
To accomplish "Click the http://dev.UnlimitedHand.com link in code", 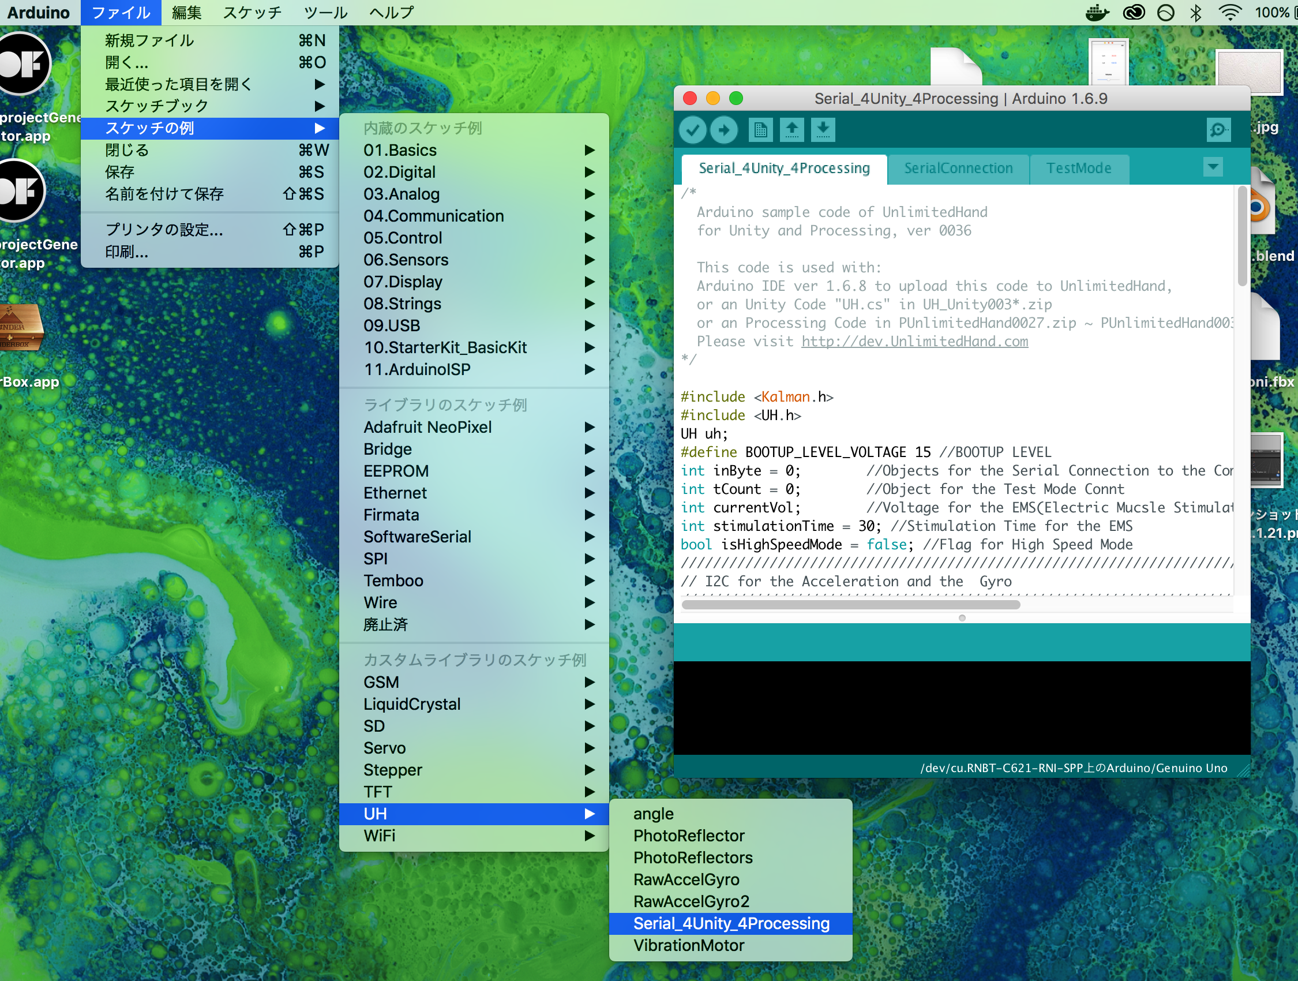I will point(914,341).
